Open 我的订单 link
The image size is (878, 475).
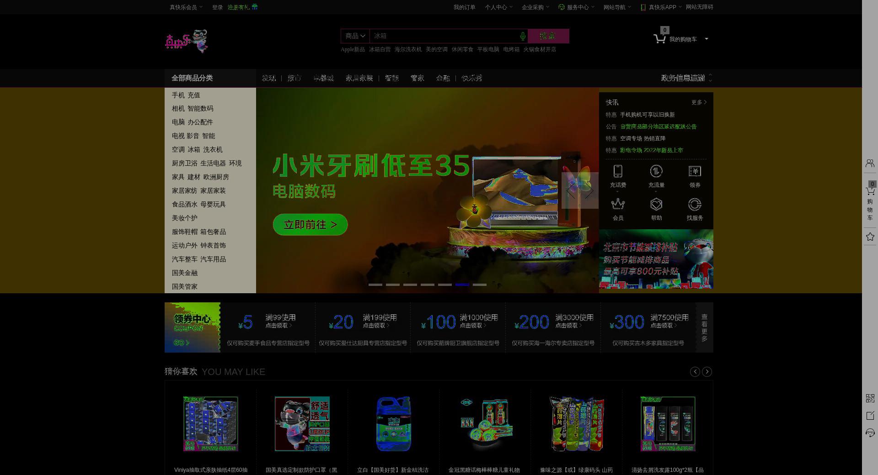(x=464, y=7)
